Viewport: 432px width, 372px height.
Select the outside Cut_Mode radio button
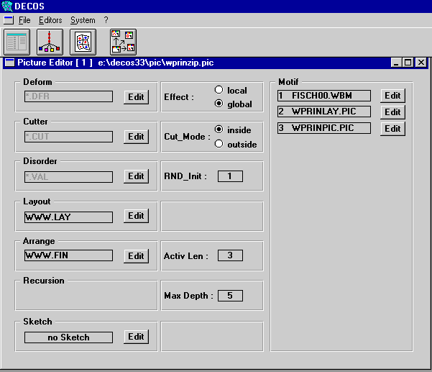[219, 144]
